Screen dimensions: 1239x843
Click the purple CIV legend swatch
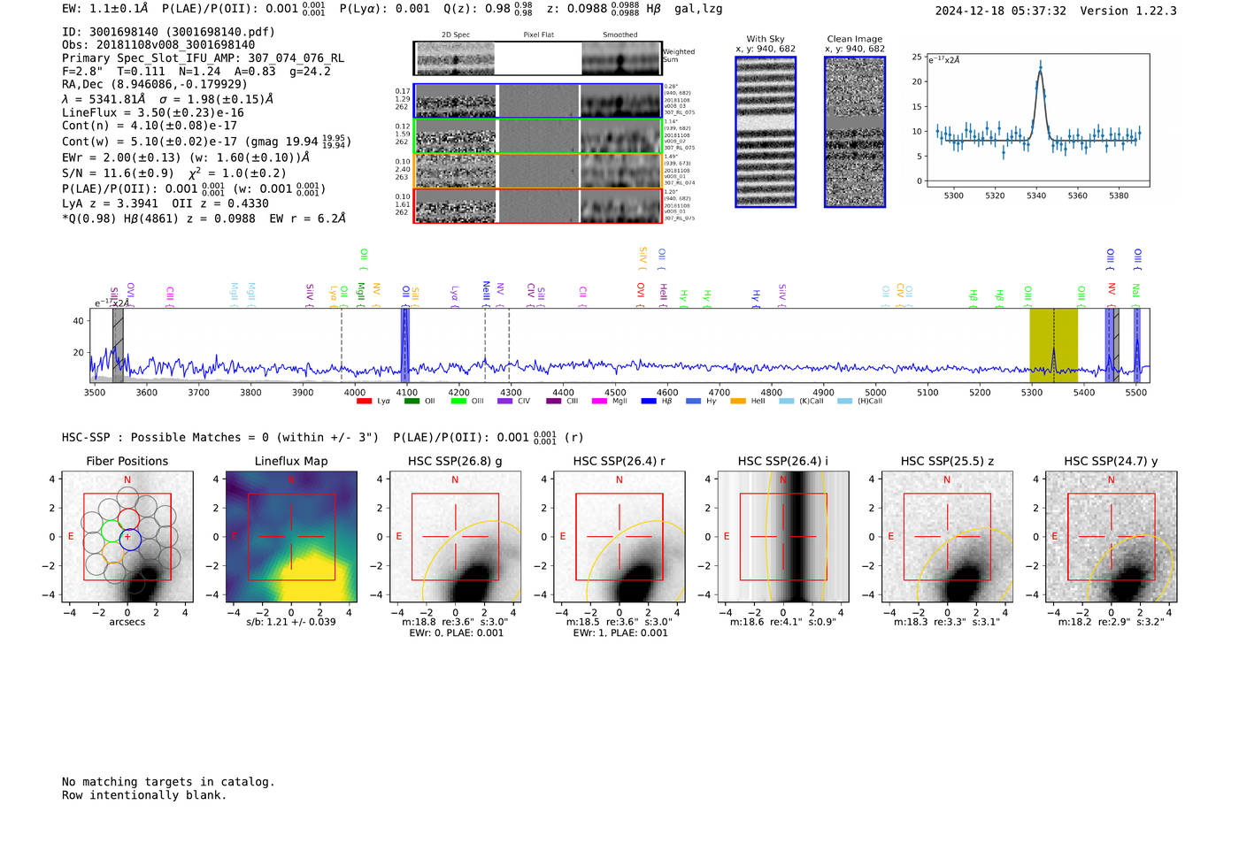click(x=504, y=402)
